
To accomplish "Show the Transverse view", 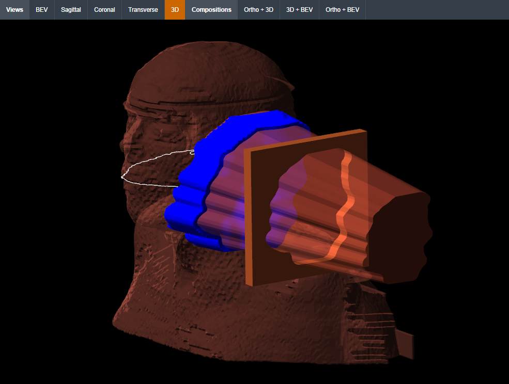I will (143, 10).
